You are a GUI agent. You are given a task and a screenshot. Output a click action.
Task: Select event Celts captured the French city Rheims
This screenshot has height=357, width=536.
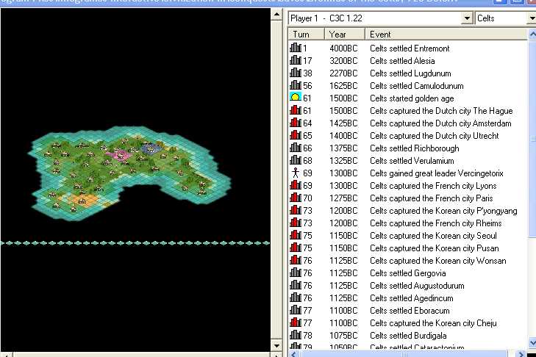pyautogui.click(x=436, y=223)
